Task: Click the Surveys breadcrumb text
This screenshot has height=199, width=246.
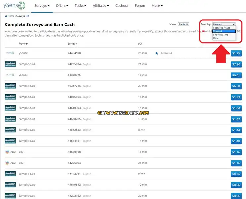Action: pyautogui.click(x=20, y=16)
